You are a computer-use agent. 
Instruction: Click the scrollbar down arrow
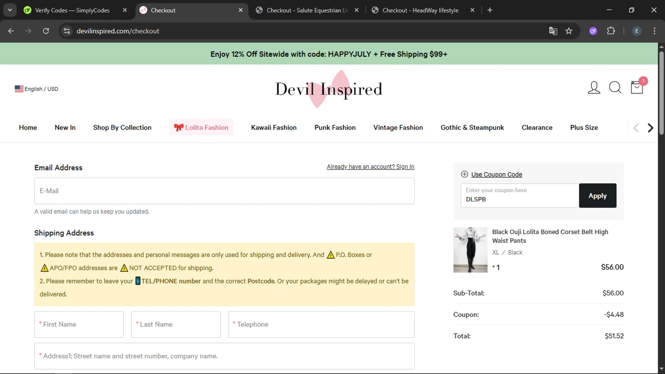(x=661, y=369)
